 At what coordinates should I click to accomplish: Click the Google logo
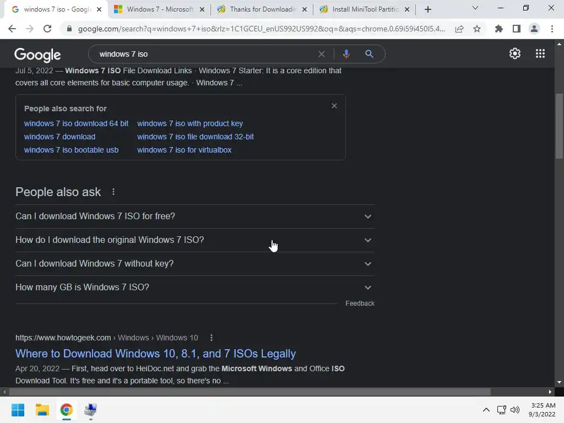coord(37,55)
